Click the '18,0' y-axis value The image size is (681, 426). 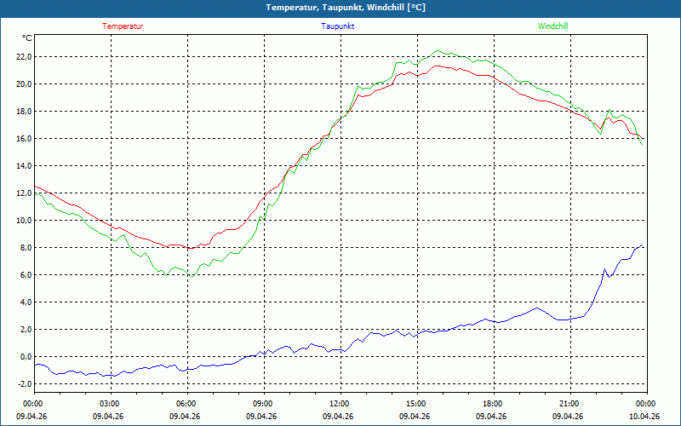pos(24,112)
